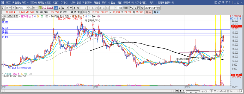Choose interval 10 button
This screenshot has width=244, height=94.
click(93, 8)
